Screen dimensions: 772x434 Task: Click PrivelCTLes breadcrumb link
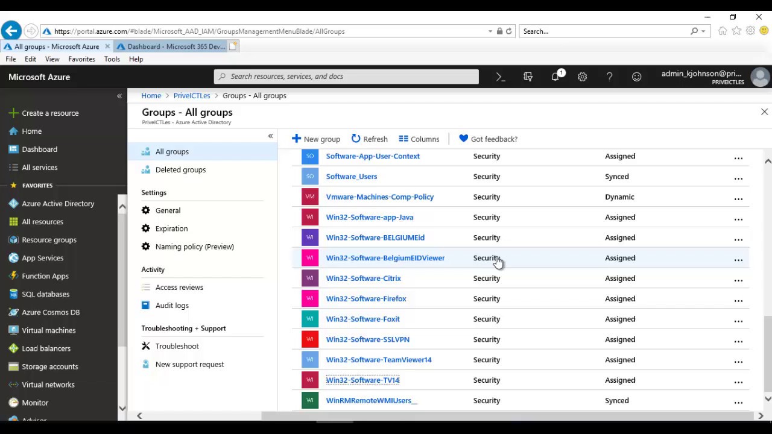[192, 95]
